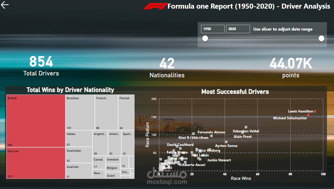This screenshot has height=189, width=334.
Task: Click the 44.07K points card
Action: (x=291, y=68)
